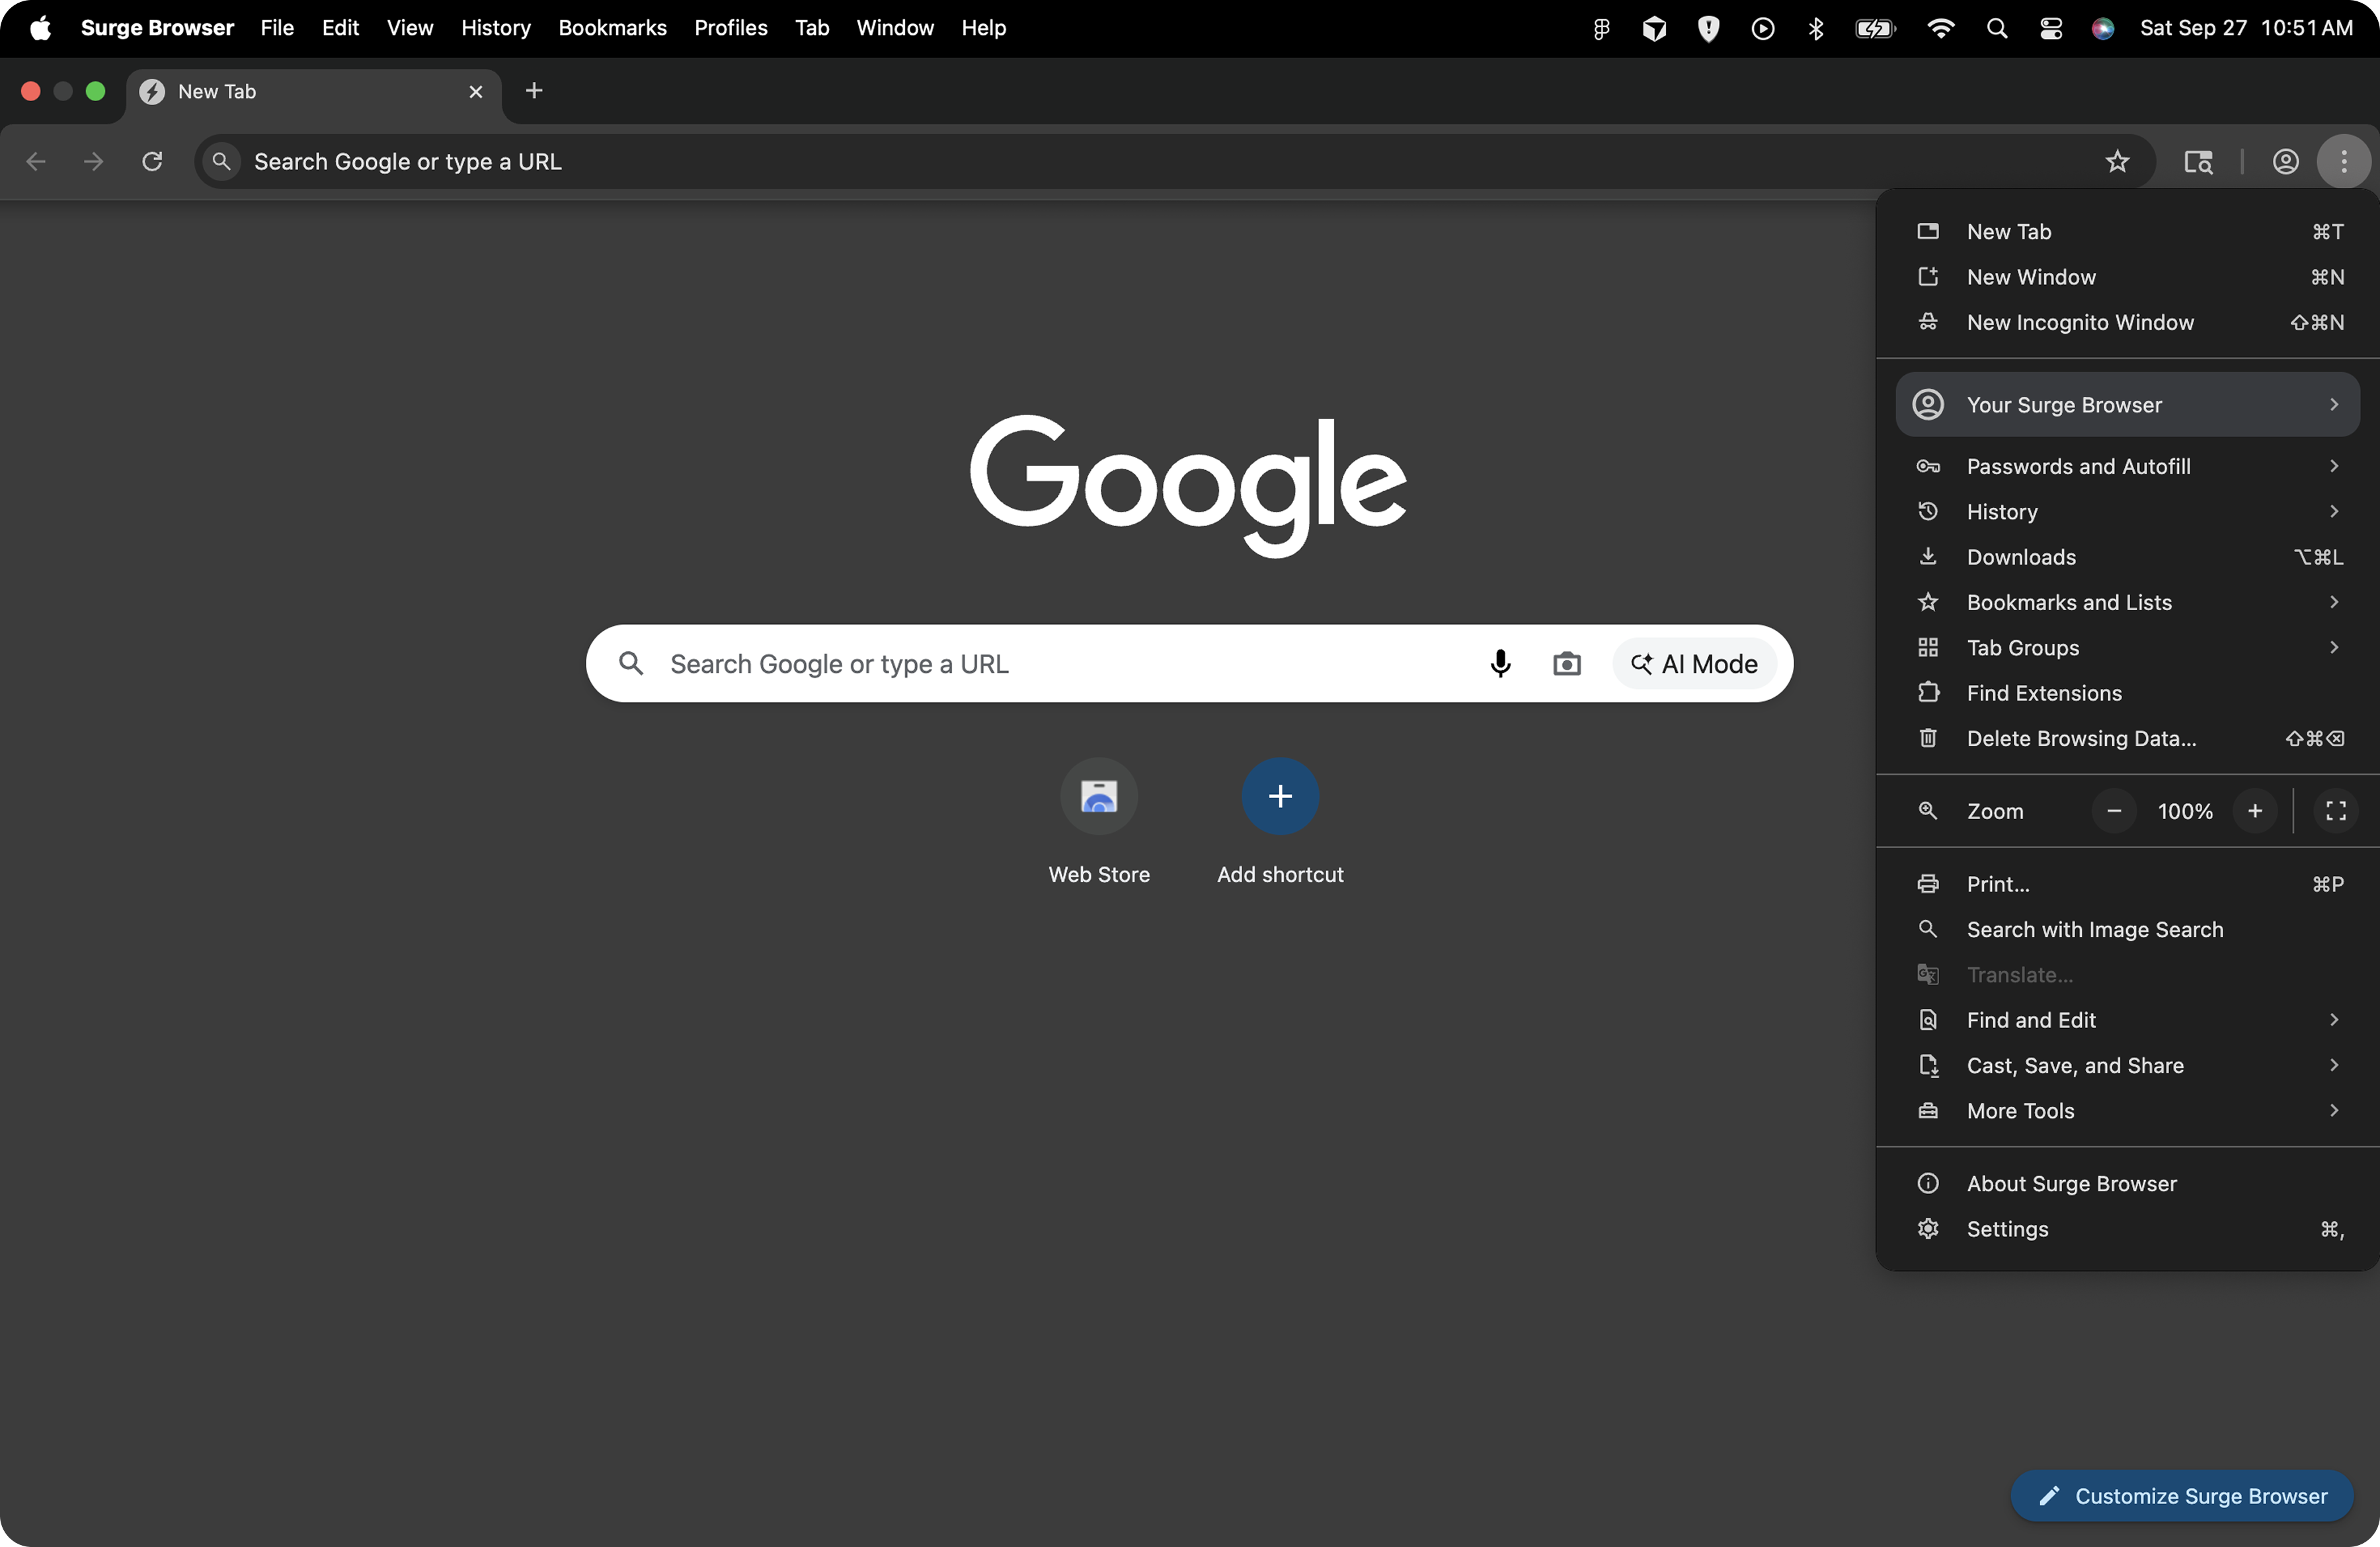Click the play circle menu bar icon
Viewport: 2380px width, 1547px height.
coord(1763,28)
